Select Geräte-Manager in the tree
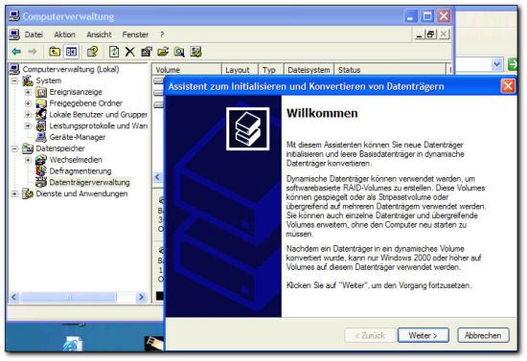This screenshot has width=527, height=361. point(77,137)
